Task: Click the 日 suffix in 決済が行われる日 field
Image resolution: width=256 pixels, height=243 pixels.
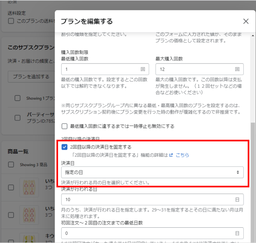Action: 237,199
